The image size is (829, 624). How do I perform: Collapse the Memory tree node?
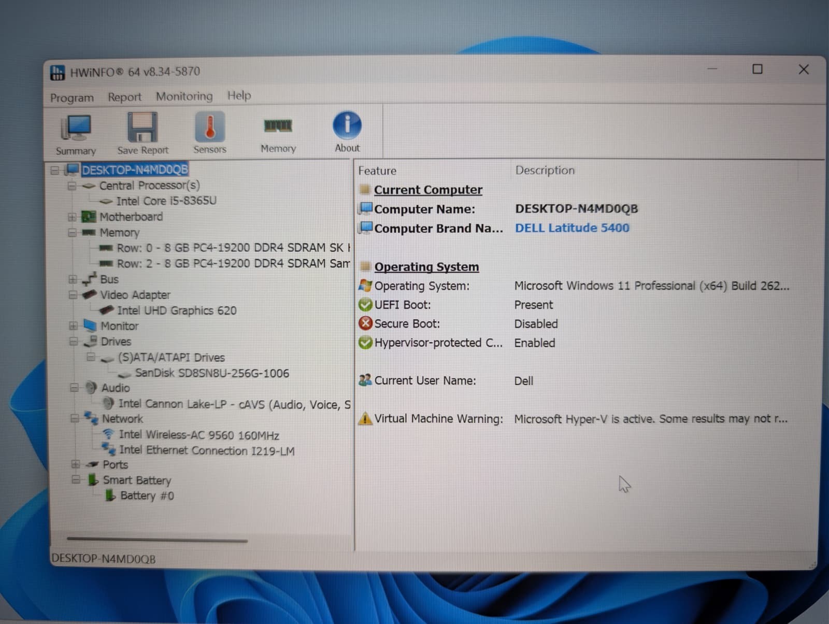[72, 232]
